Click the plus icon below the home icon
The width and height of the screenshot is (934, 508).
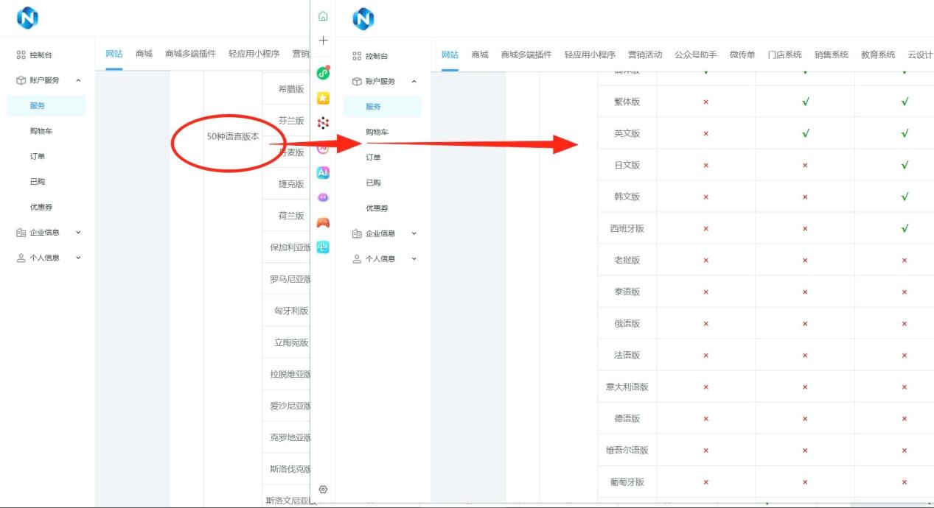tap(323, 40)
